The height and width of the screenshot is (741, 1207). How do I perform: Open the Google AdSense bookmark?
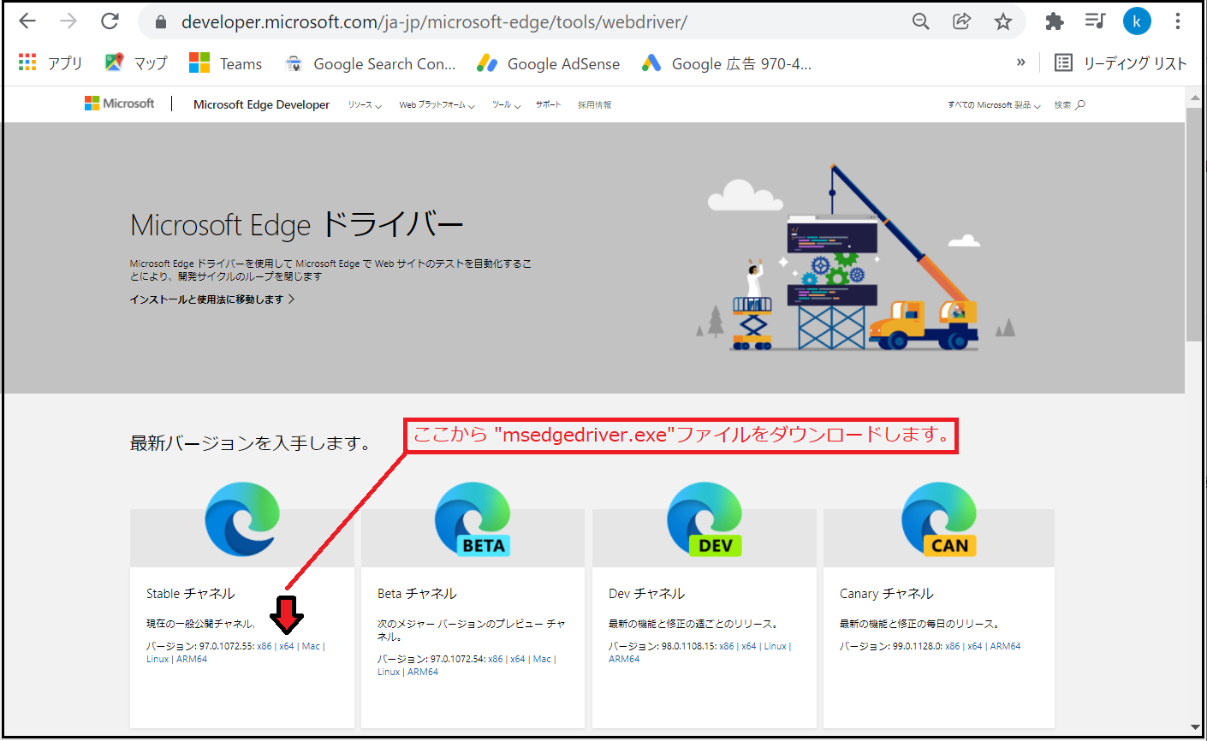[x=549, y=63]
